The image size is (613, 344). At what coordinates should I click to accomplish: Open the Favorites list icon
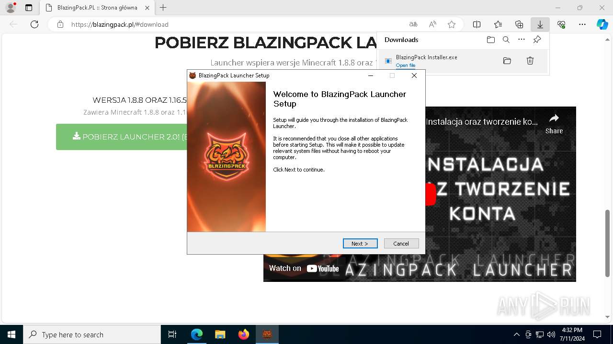pos(498,24)
